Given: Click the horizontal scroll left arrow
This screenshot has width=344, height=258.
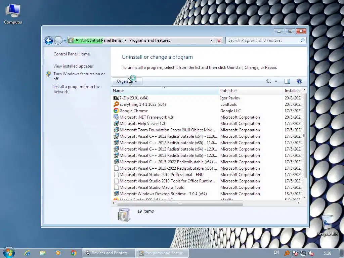Looking at the screenshot, I should click(x=114, y=203).
